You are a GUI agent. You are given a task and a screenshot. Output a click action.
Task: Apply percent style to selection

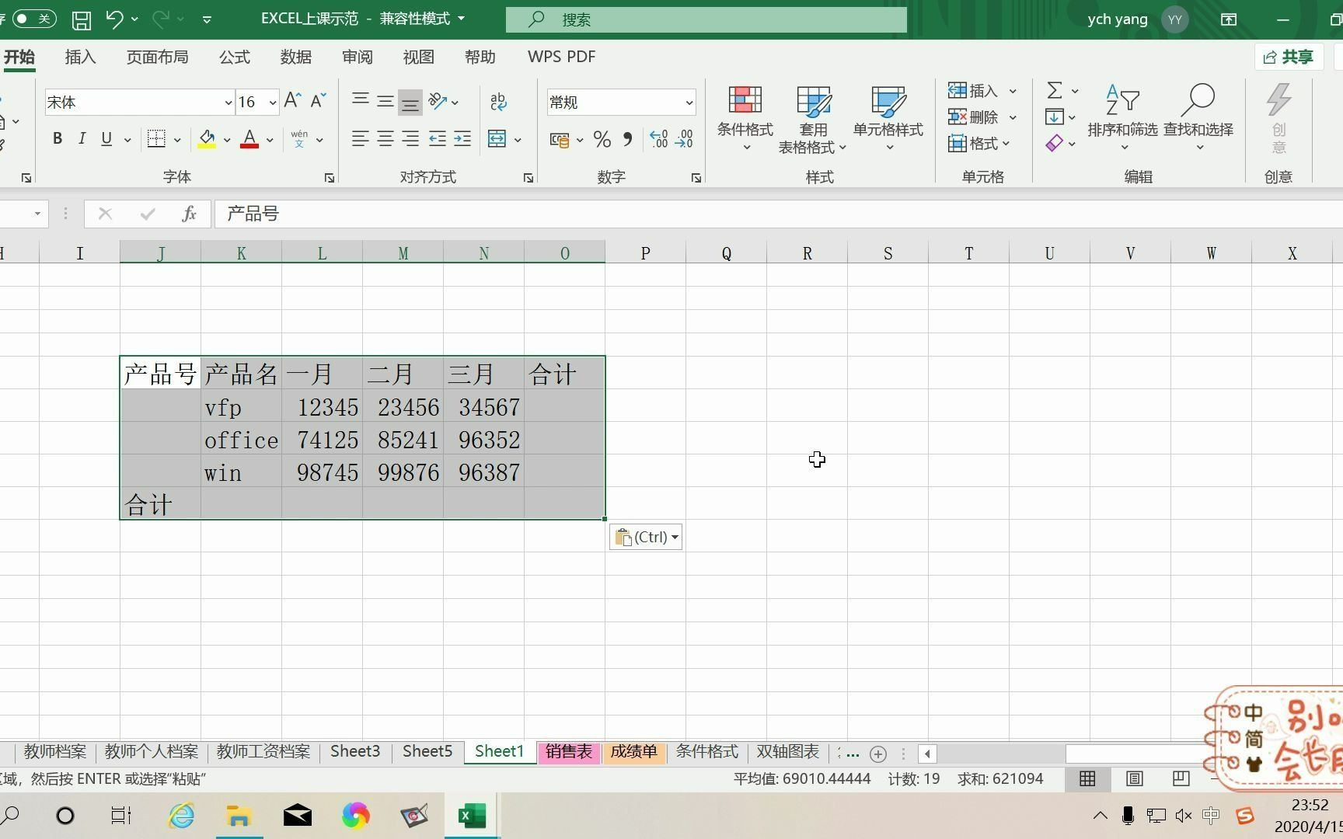[601, 139]
